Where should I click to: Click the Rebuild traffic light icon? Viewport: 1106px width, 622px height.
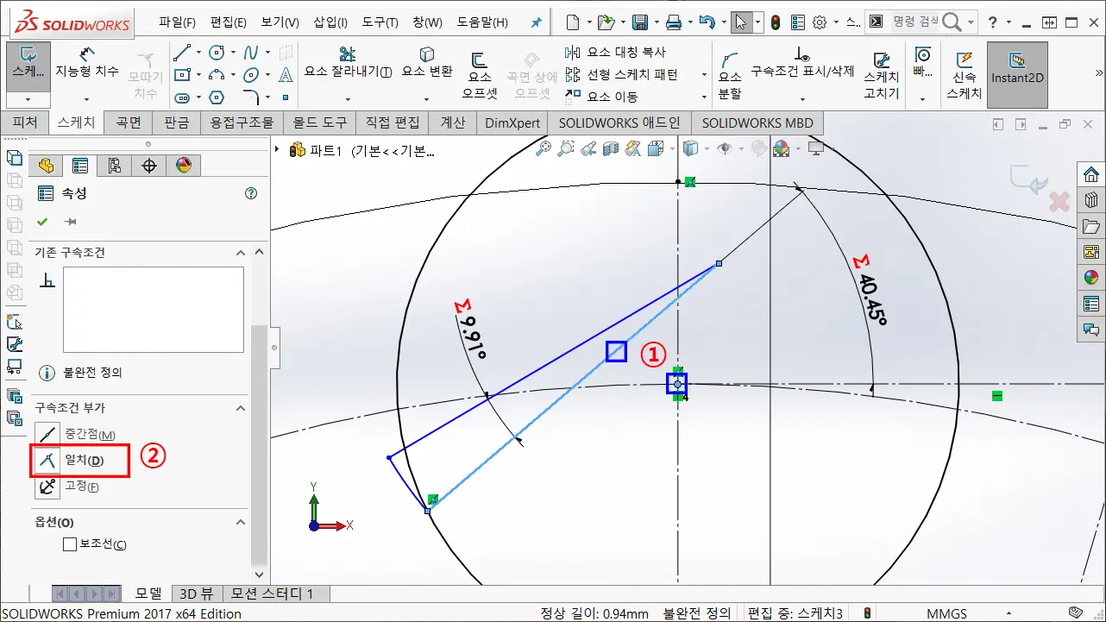click(775, 22)
